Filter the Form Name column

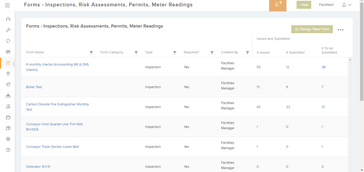tap(91, 53)
